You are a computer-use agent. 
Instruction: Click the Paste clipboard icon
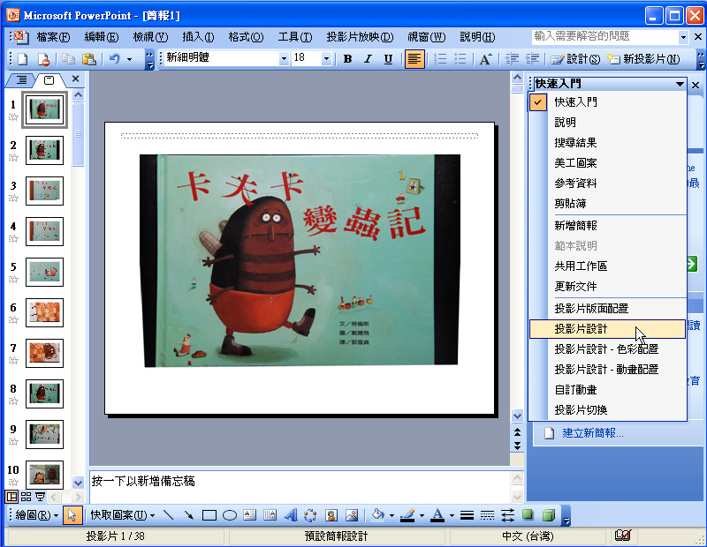(89, 59)
